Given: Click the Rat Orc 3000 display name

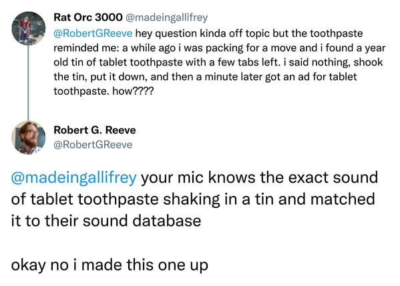Looking at the screenshot, I should pos(88,17).
